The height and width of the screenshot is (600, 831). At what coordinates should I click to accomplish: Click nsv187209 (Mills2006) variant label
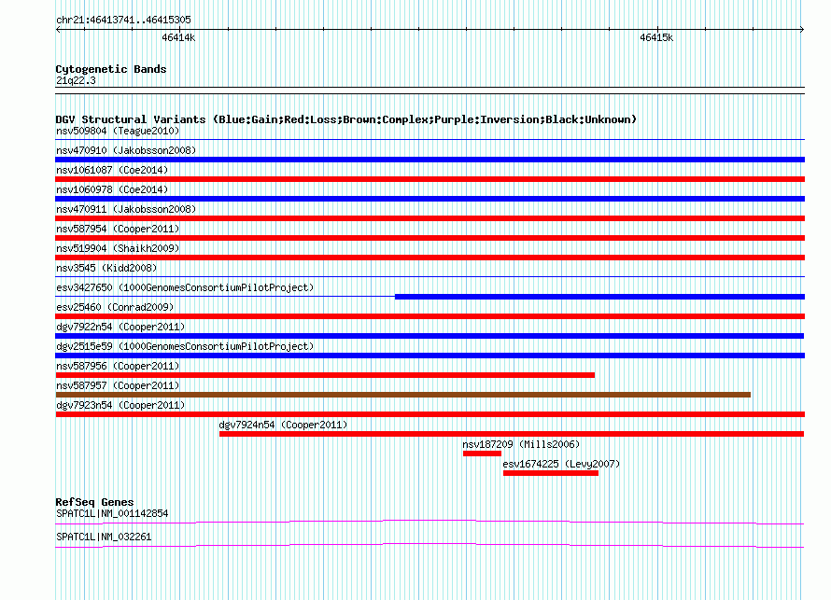(x=521, y=445)
